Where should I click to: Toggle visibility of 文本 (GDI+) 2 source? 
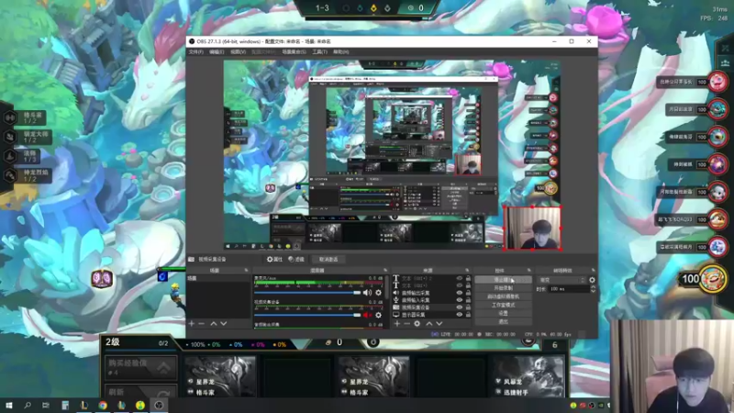click(x=460, y=279)
